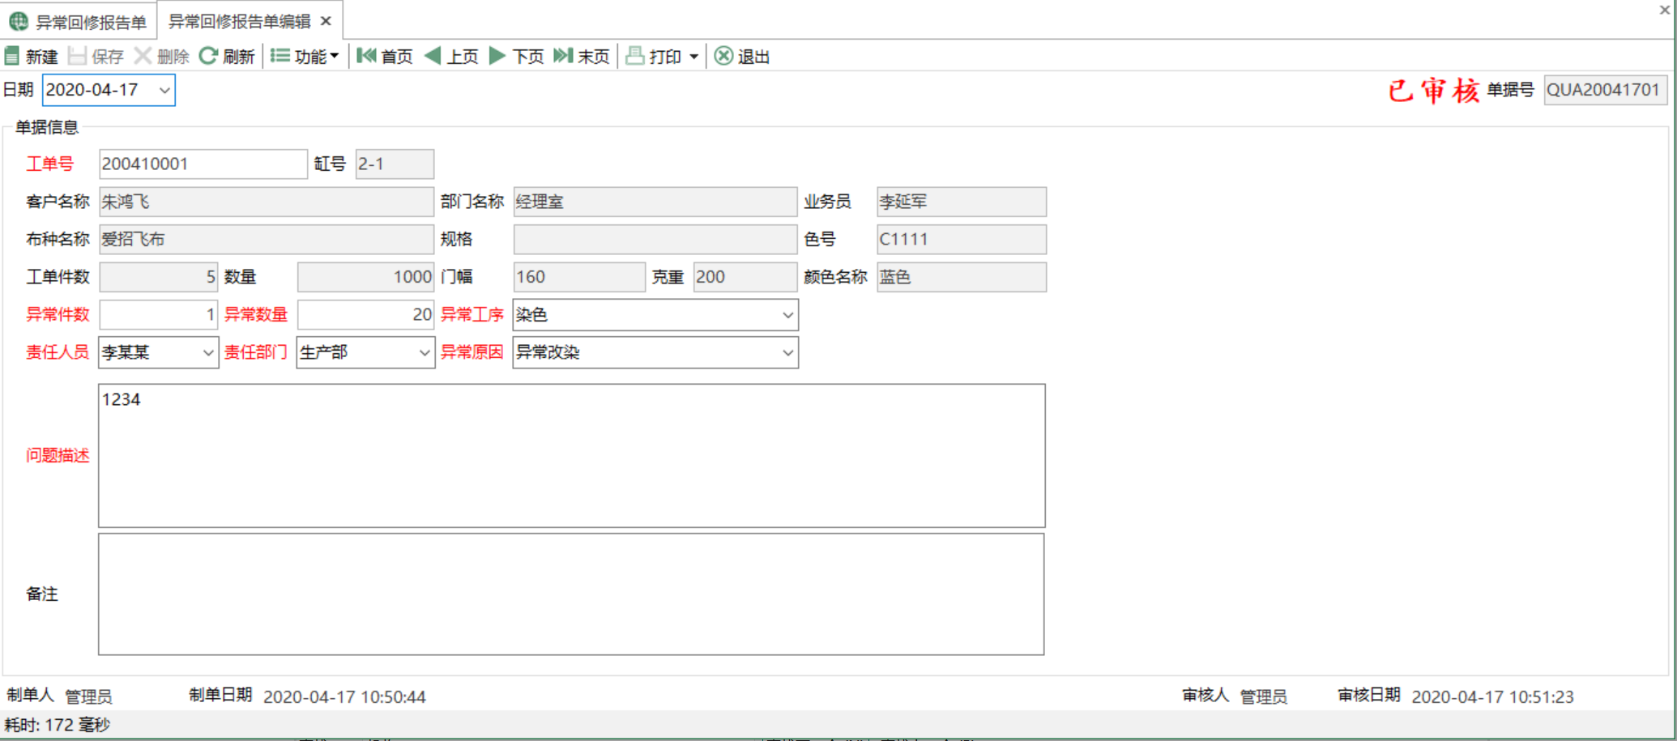
Task: Exit the form via 退出 icon
Action: coord(723,56)
